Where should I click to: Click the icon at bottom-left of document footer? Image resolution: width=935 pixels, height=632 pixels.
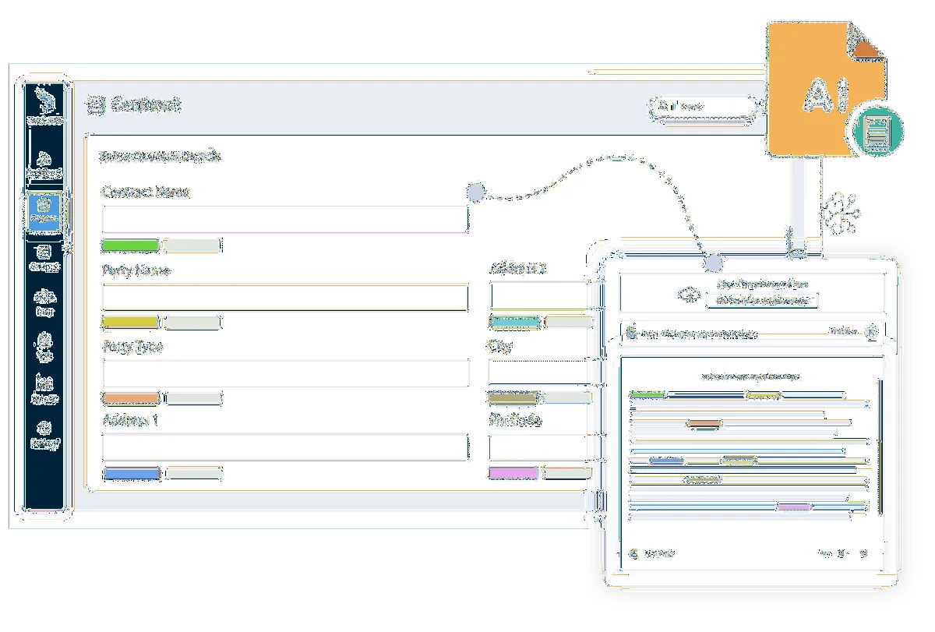pyautogui.click(x=633, y=553)
